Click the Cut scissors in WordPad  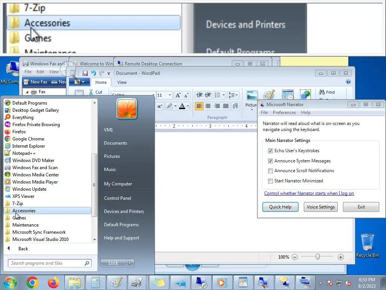coord(91,92)
